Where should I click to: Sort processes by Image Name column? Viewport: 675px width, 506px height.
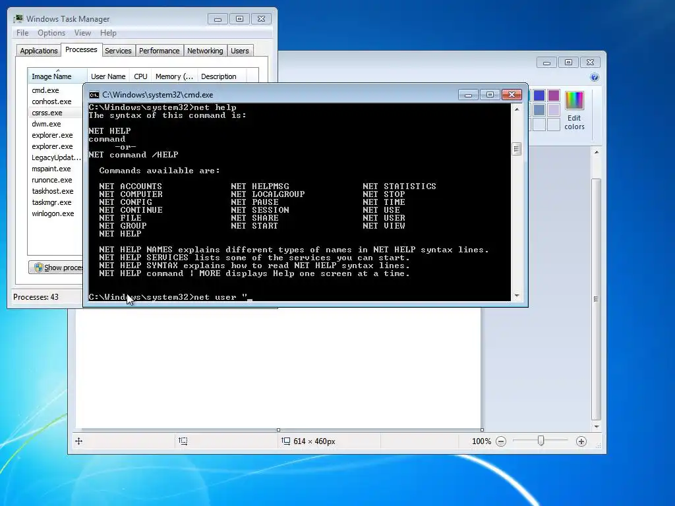(x=57, y=76)
